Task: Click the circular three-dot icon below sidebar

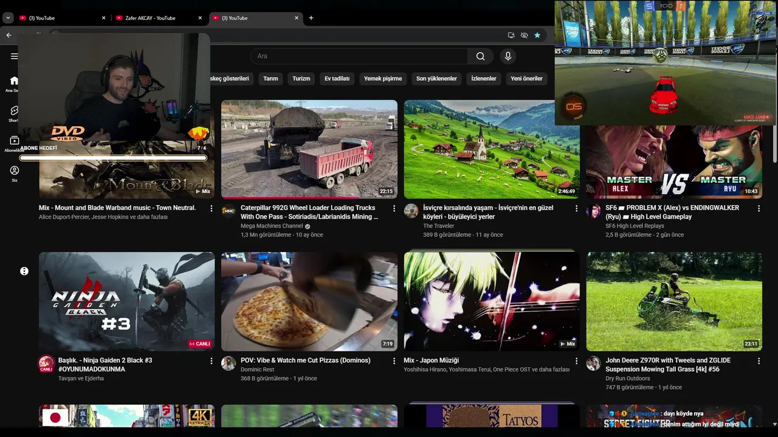Action: point(24,271)
